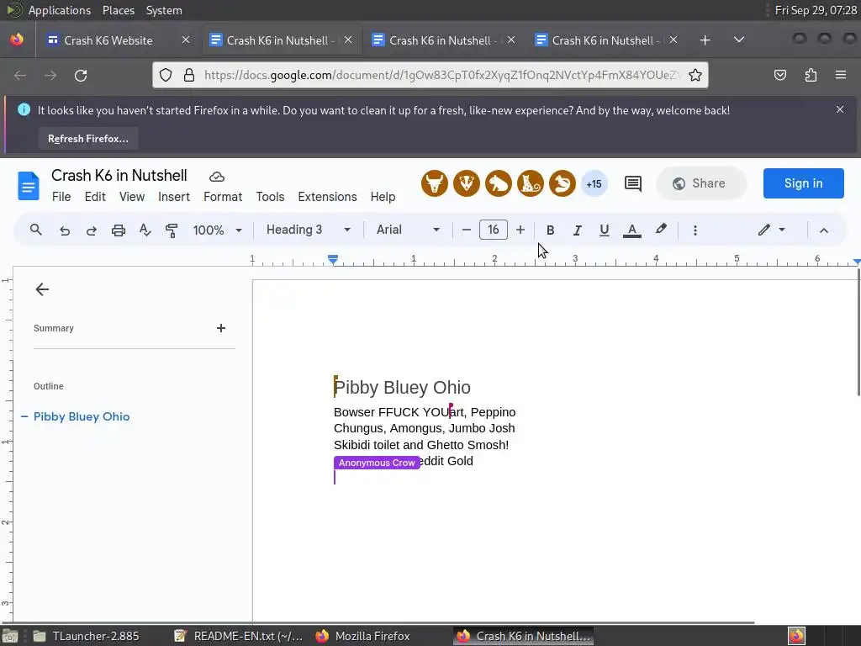Click the fifth anonymous animal avatar
Screen dimensions: 861x646
[x=563, y=183]
